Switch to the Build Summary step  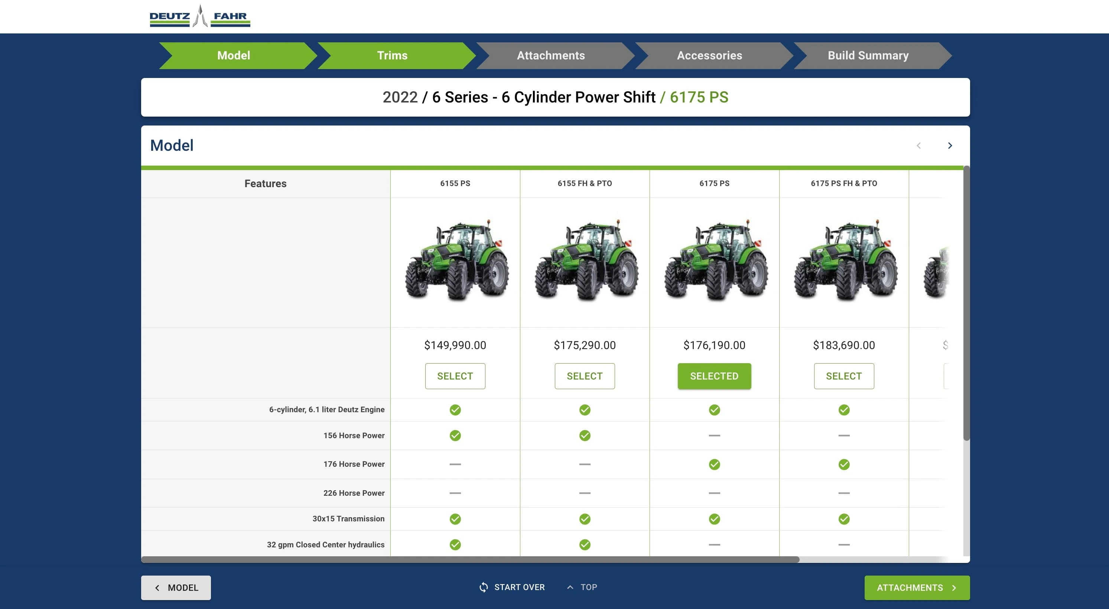point(868,56)
